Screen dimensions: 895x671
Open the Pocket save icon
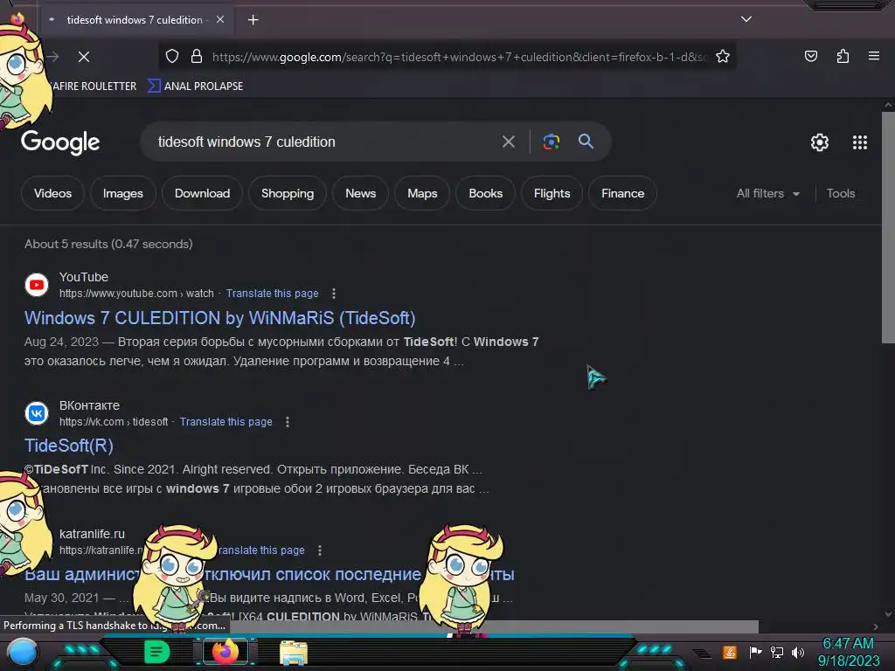click(x=810, y=56)
